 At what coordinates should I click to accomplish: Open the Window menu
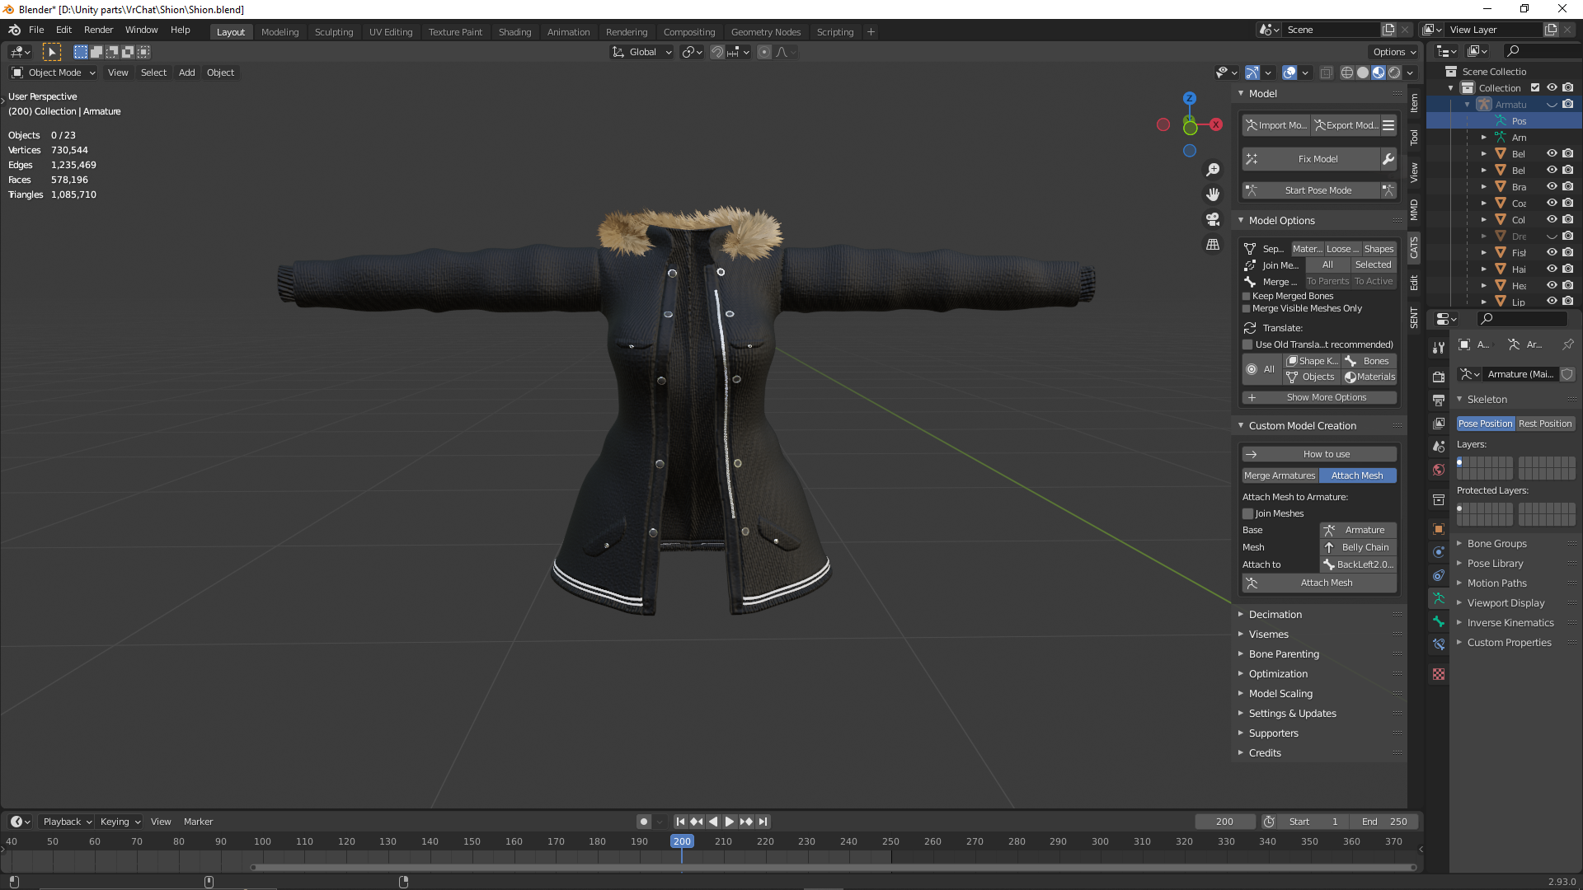coord(141,30)
